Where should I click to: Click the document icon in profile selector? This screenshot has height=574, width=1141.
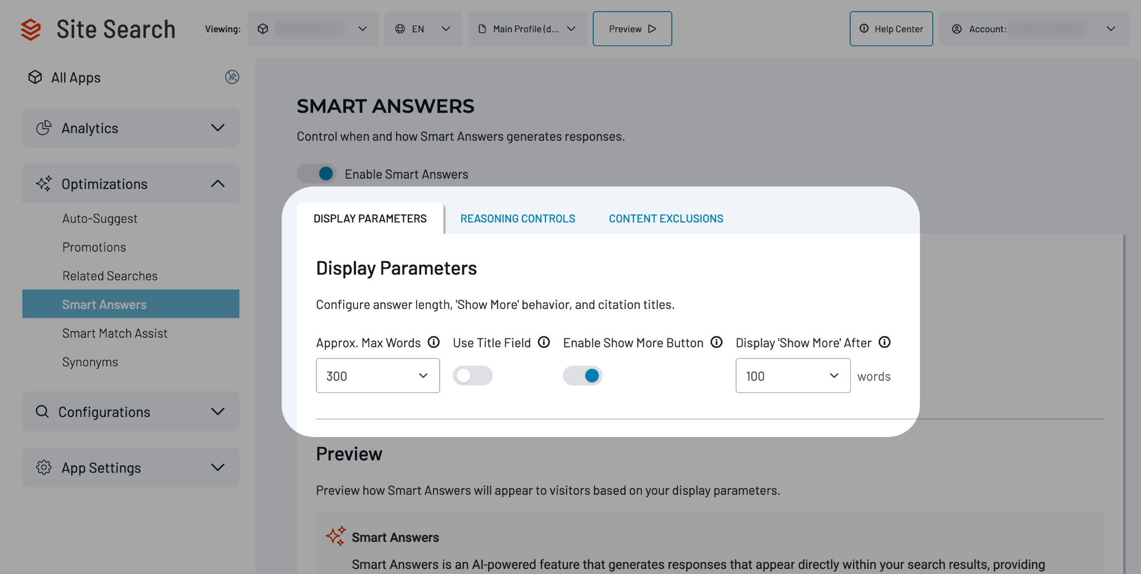tap(482, 29)
